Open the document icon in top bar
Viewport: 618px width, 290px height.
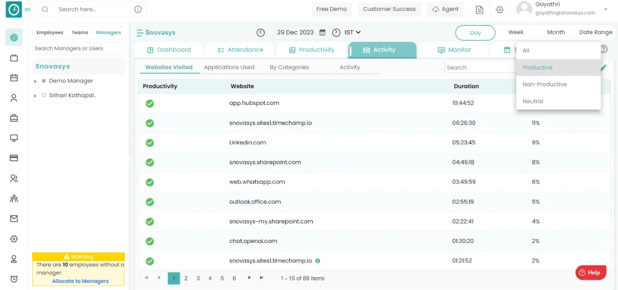(479, 10)
